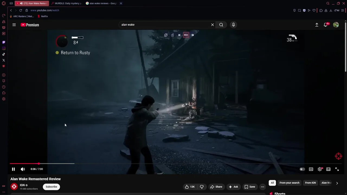Viewport: 347px width, 195px height.
Task: Open sidebar settings gear icon
Action: (4, 99)
